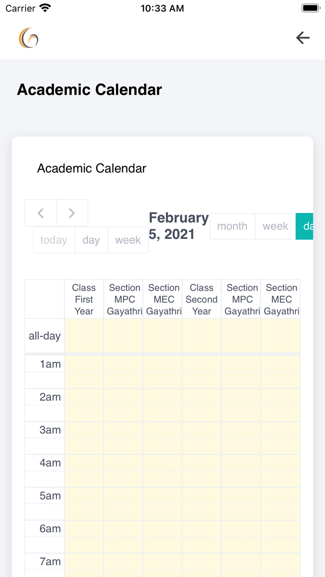Tap the Wi-Fi status icon
The width and height of the screenshot is (325, 577).
[45, 8]
